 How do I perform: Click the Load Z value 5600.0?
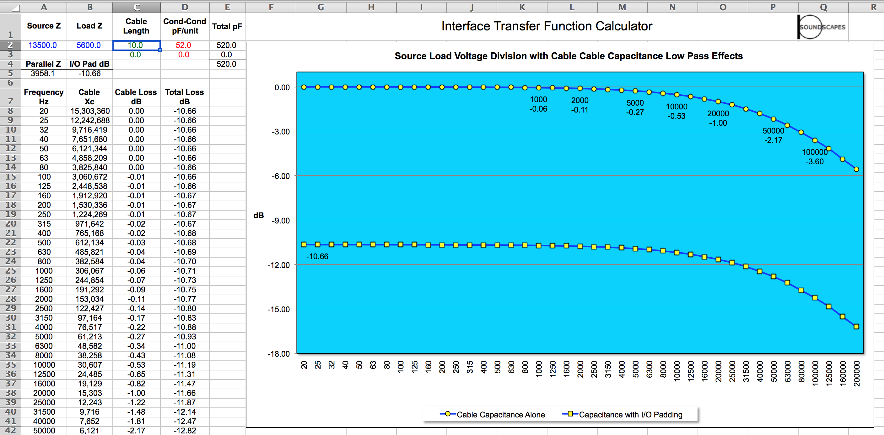pyautogui.click(x=89, y=45)
